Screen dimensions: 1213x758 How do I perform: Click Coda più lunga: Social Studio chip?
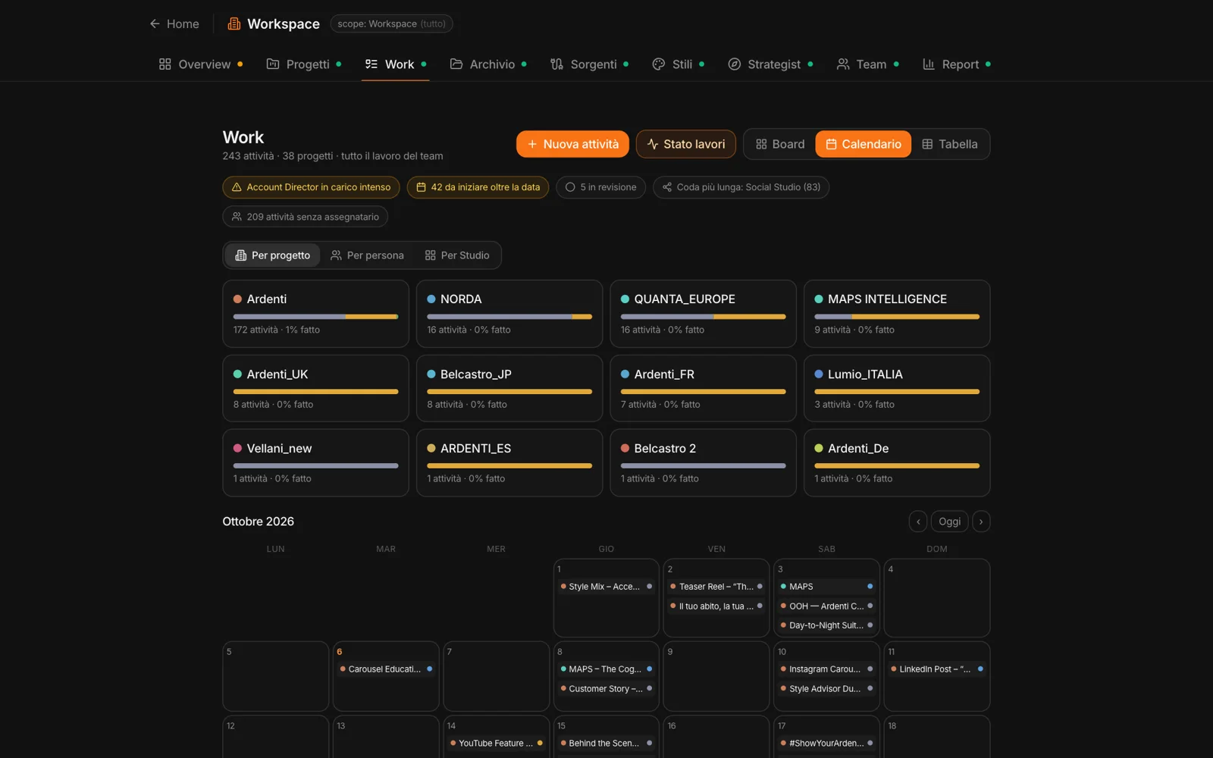click(741, 187)
